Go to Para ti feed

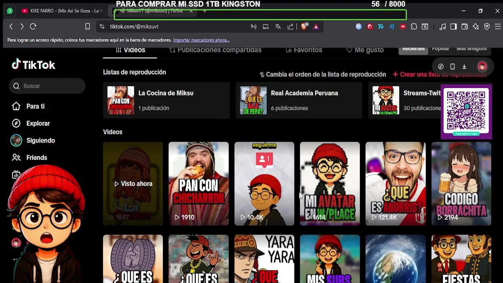coord(28,107)
